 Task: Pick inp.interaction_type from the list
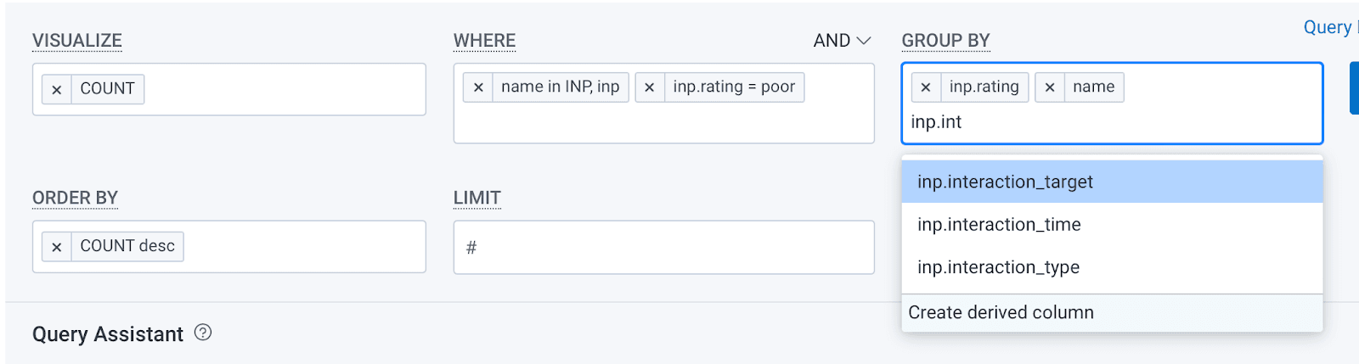click(x=998, y=267)
